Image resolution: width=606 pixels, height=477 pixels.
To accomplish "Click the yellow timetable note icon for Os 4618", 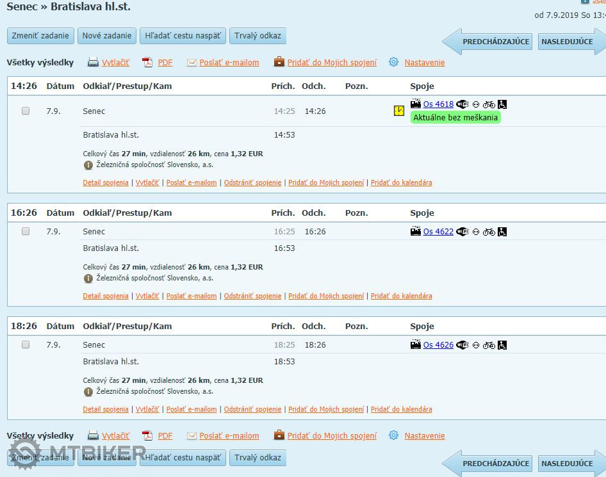I will [399, 111].
